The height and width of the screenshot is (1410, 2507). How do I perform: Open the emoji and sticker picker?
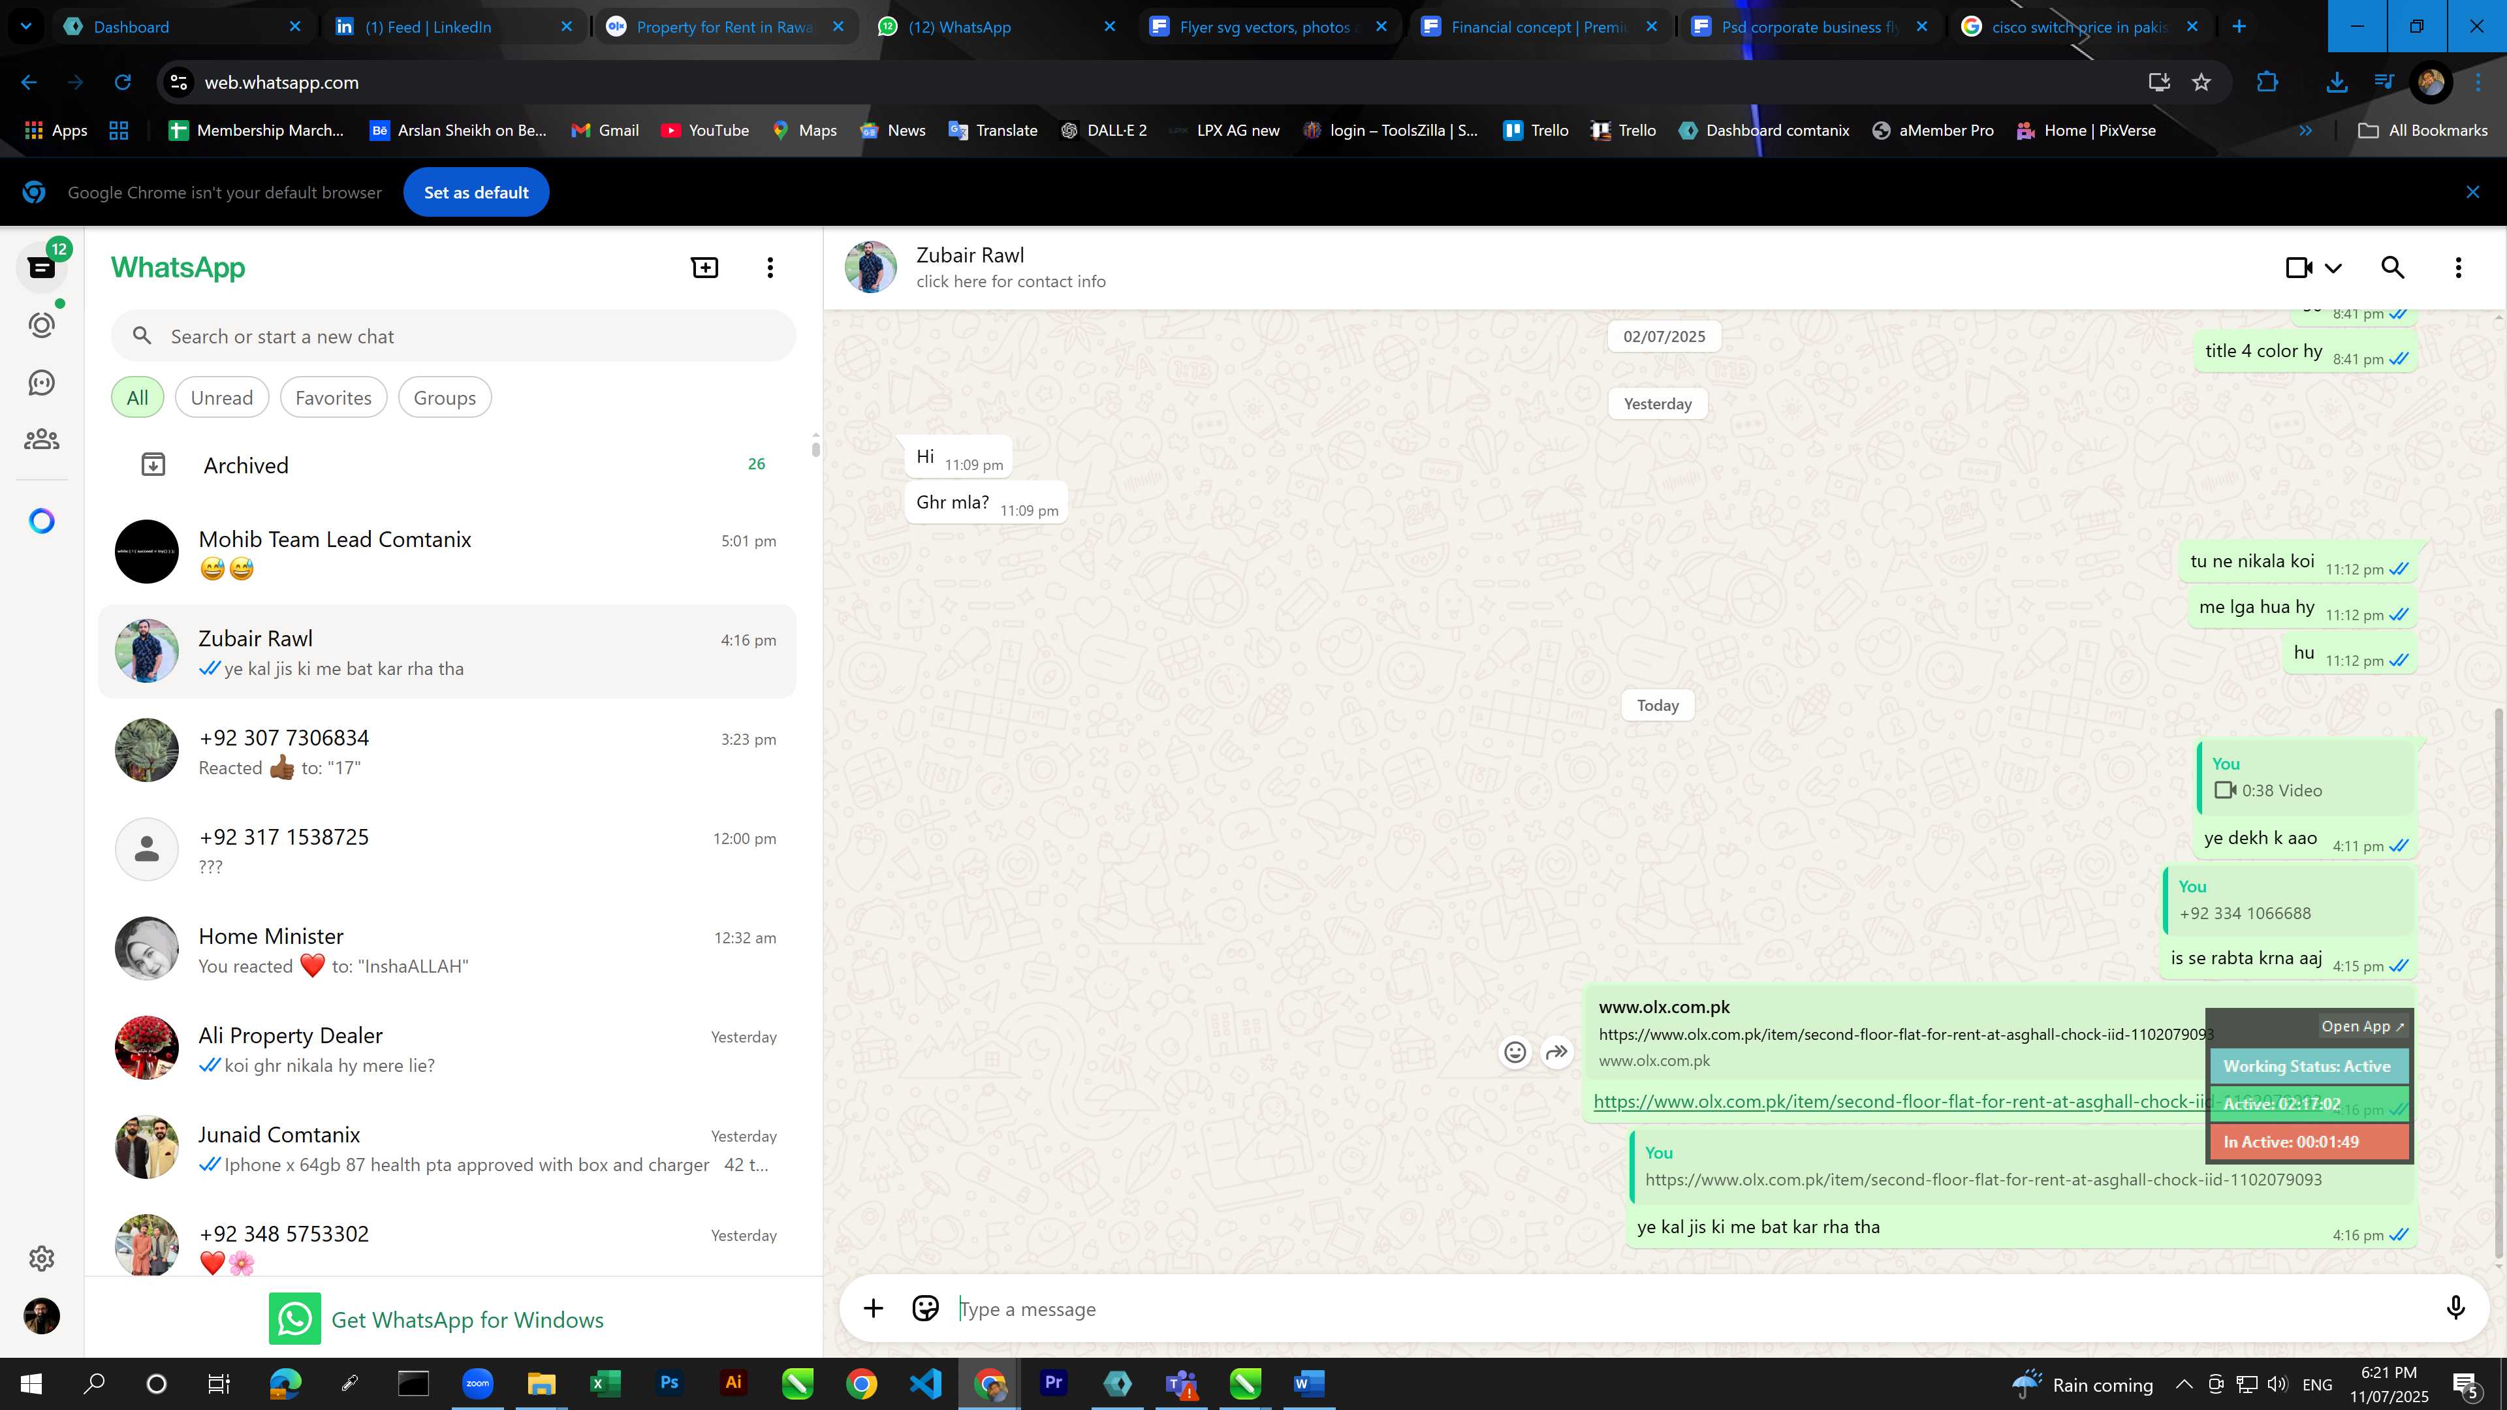click(x=924, y=1309)
